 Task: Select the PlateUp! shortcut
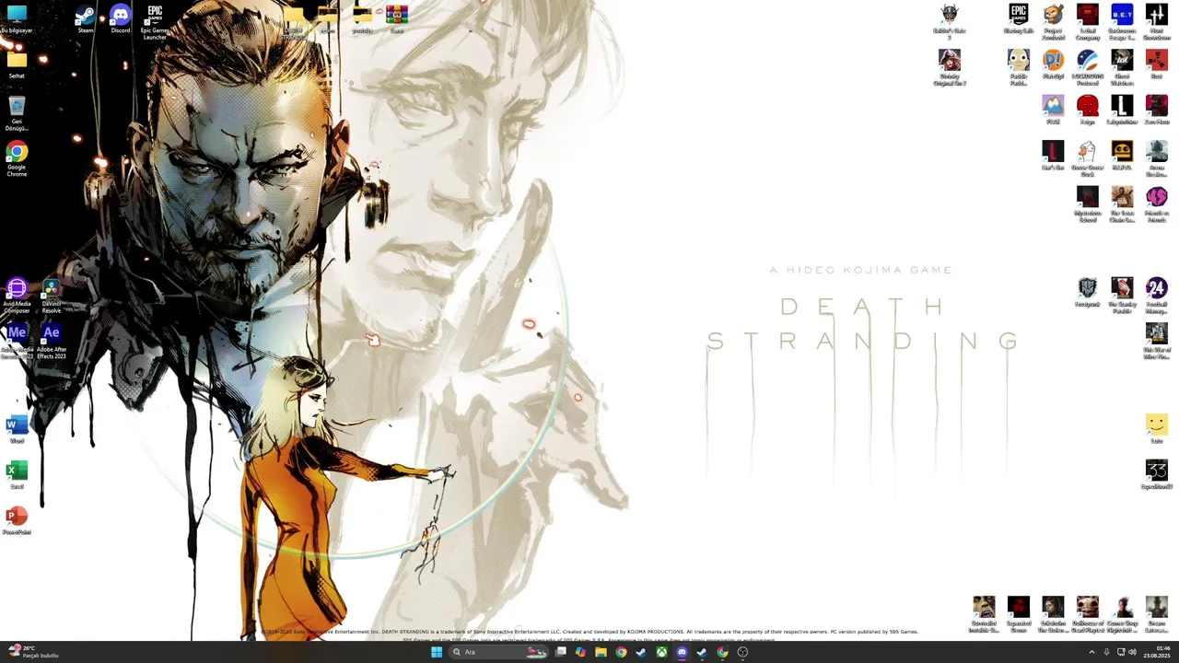click(1053, 64)
